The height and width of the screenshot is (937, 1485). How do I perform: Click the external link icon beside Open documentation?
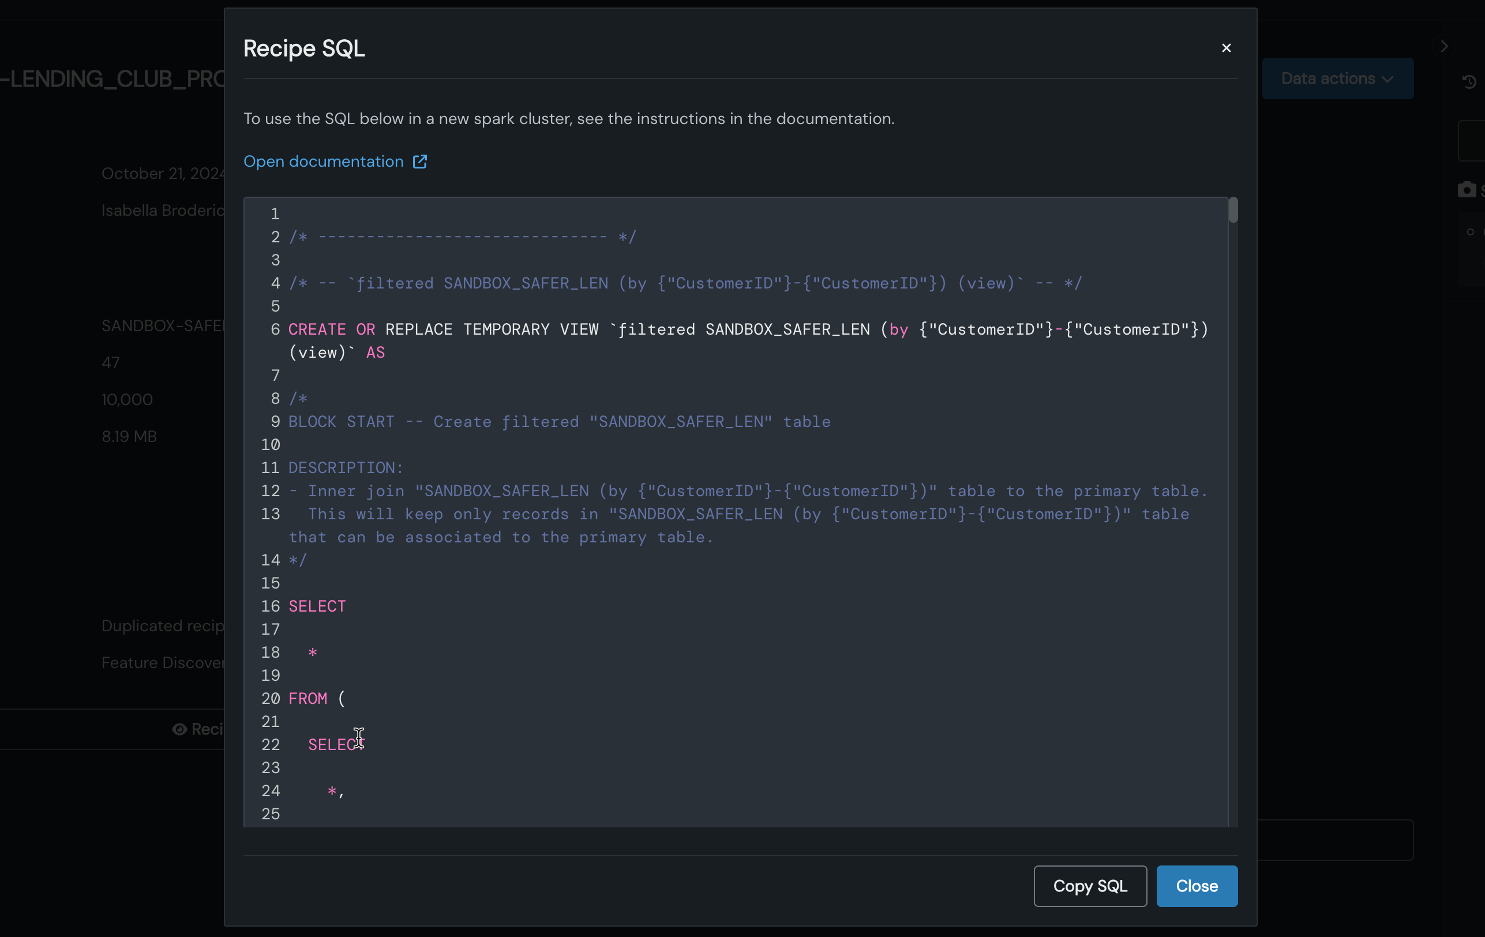click(420, 162)
